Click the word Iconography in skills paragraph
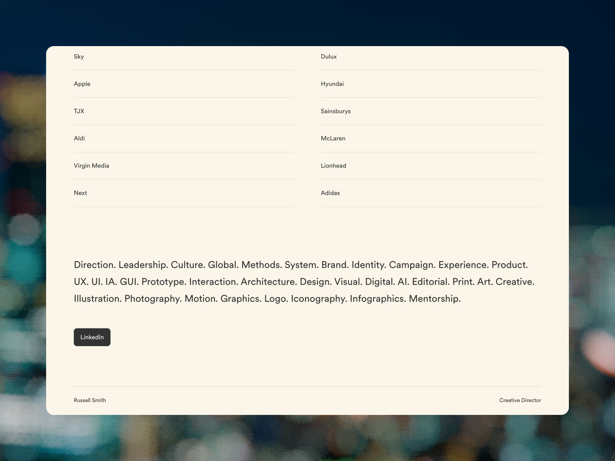This screenshot has height=461, width=615. (x=319, y=299)
